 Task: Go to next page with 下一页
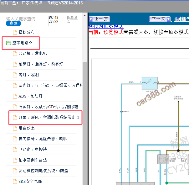pyautogui.click(x=160, y=19)
